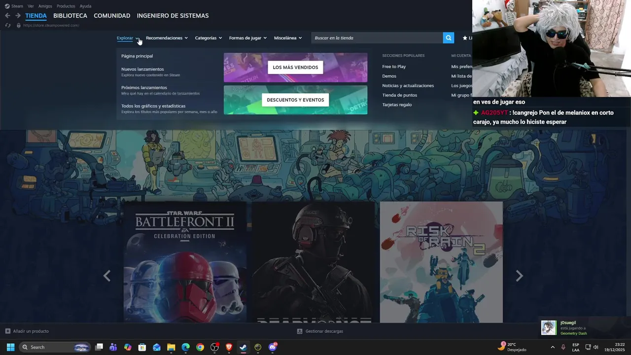Click the blue search magnifier button

pos(448,38)
